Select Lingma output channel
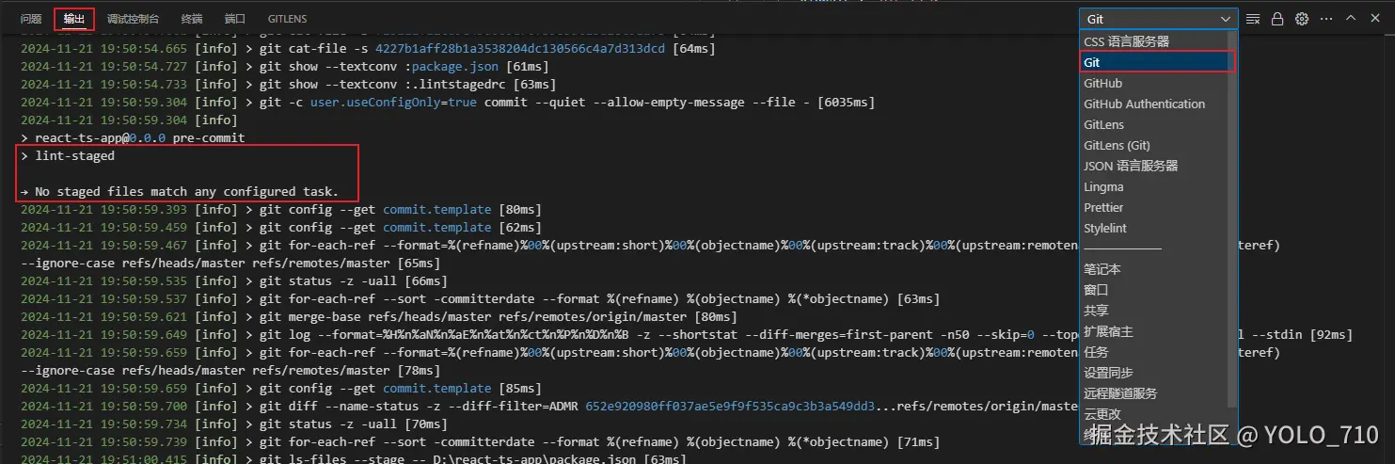 pyautogui.click(x=1159, y=186)
